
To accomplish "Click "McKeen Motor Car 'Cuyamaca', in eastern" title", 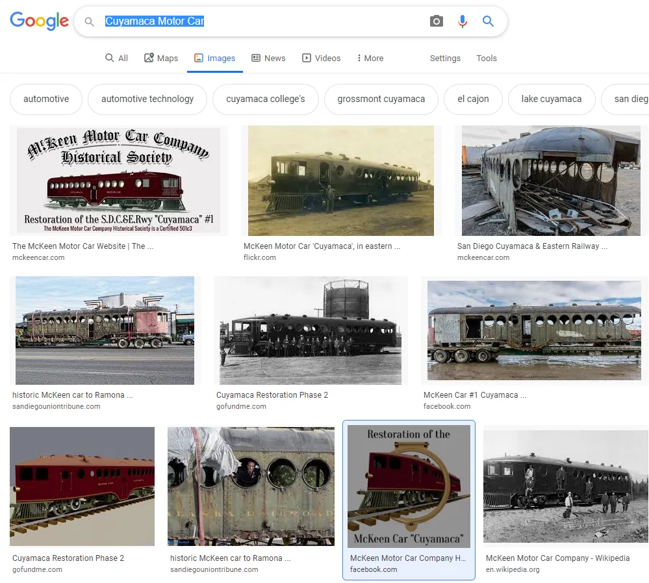I will [x=322, y=246].
